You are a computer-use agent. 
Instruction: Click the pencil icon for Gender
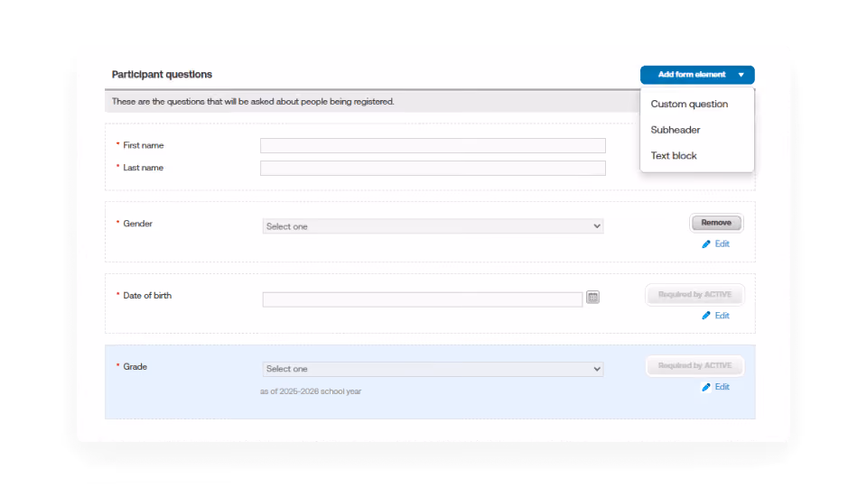click(706, 244)
